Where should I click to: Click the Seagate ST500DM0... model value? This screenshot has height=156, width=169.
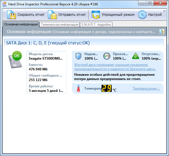point(45,58)
